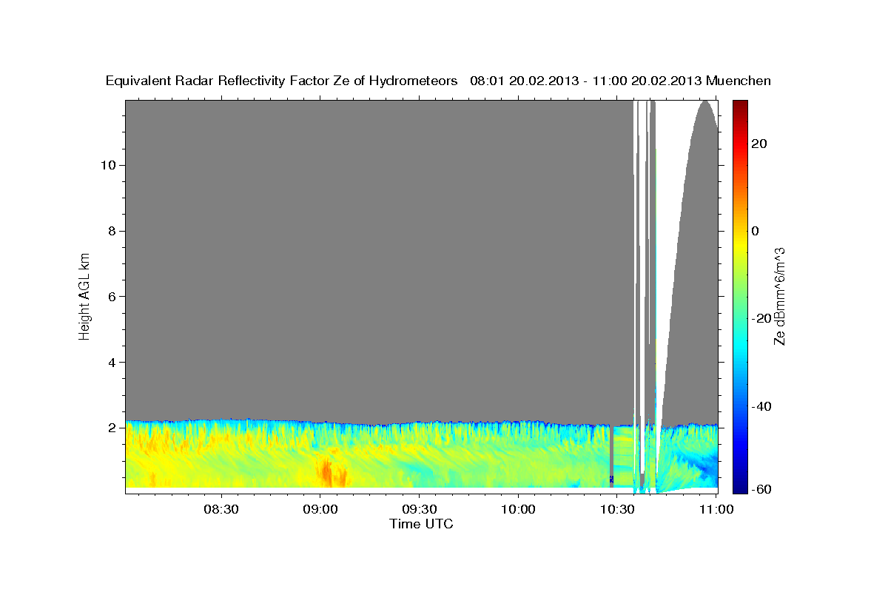Click the height axis '6' label
The image size is (888, 592).
coord(112,297)
